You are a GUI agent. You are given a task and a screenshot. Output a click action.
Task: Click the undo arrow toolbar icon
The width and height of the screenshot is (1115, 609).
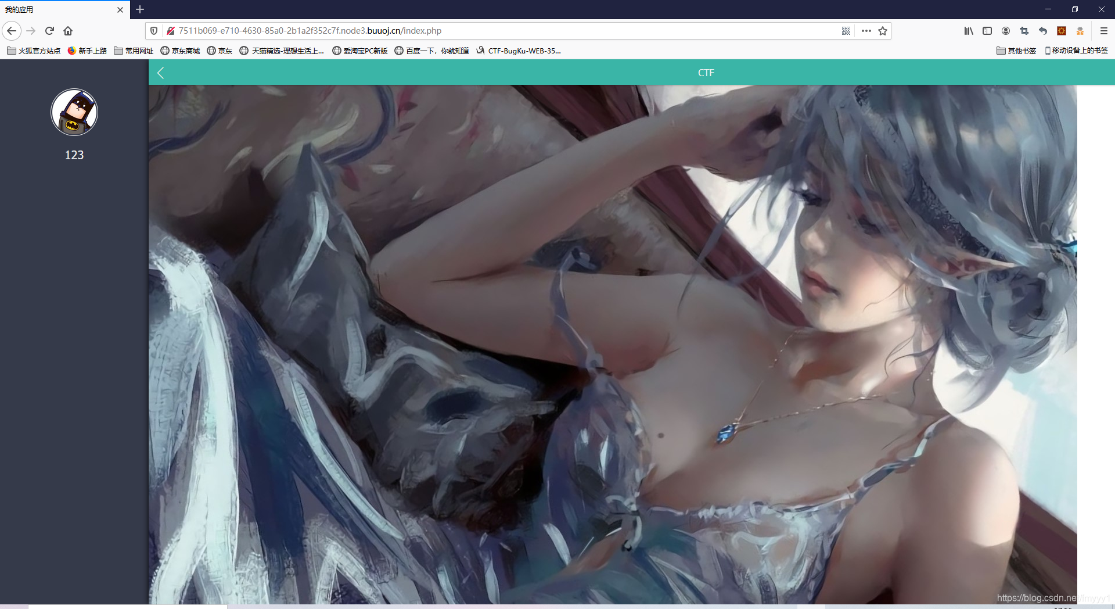point(1043,31)
